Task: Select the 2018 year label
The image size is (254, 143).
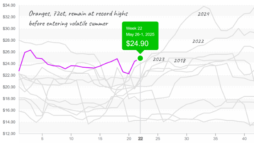Action: pos(180,61)
